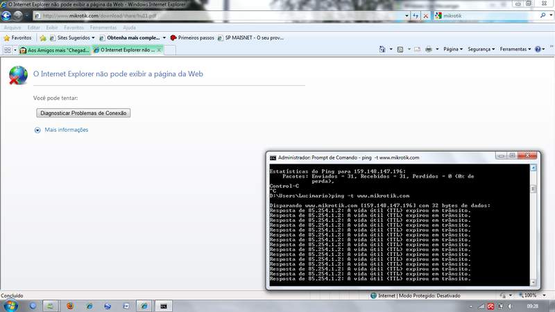Click the Home page icon
The width and height of the screenshot is (555, 312).
click(x=382, y=49)
